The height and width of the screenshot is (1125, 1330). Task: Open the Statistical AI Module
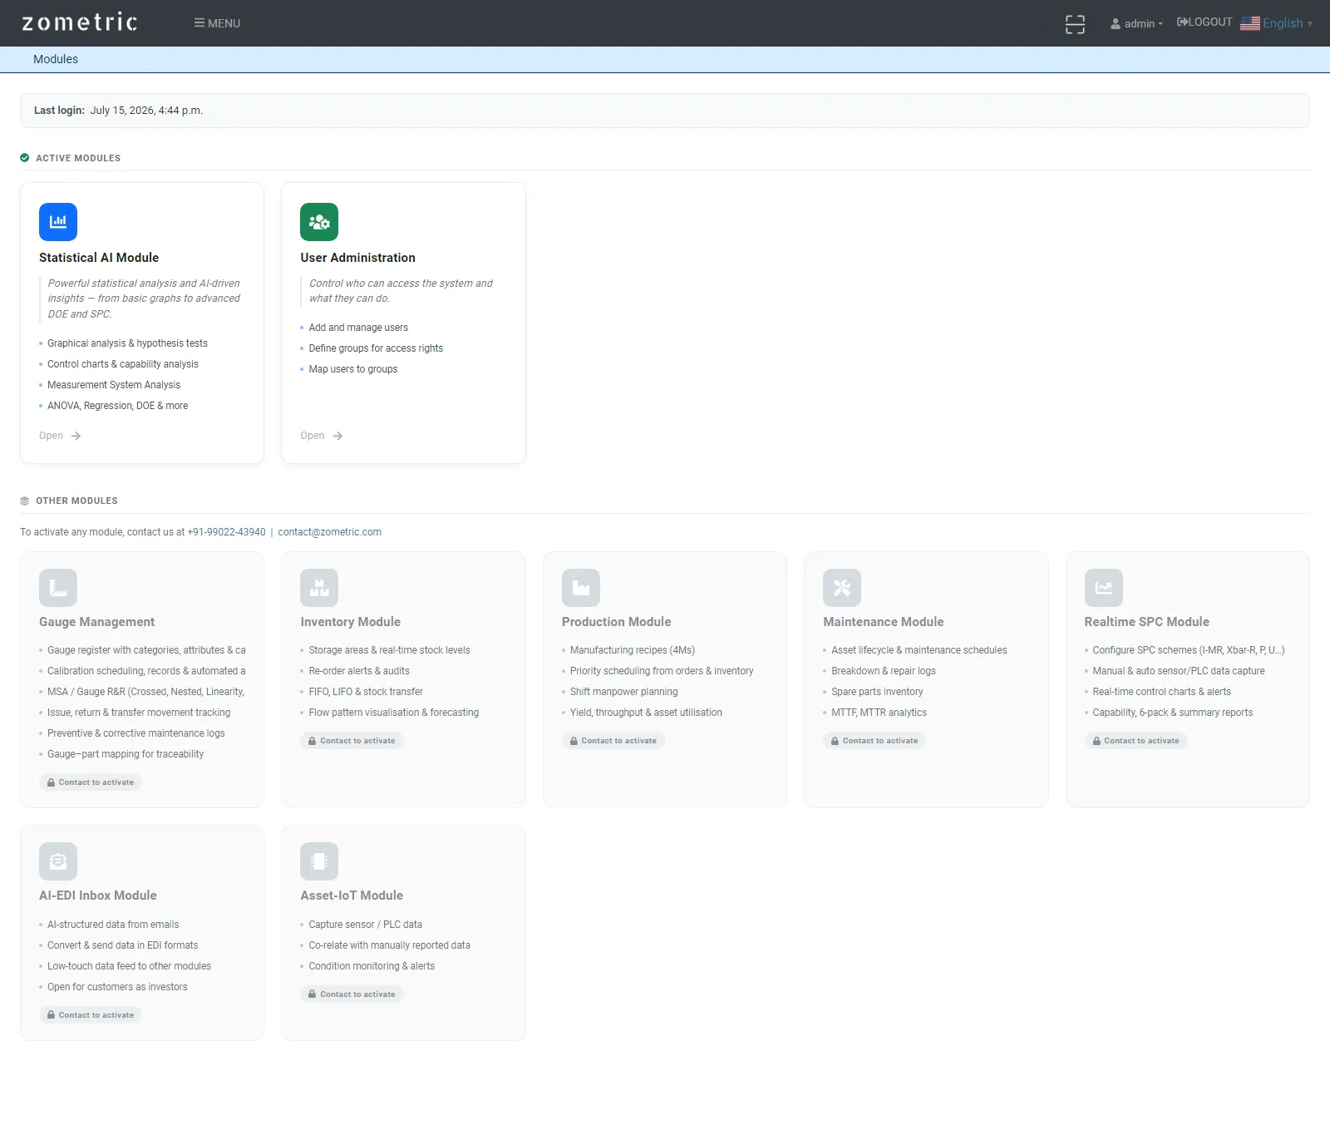(60, 436)
